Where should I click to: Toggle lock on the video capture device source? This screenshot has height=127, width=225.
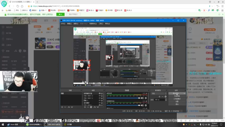(x=102, y=93)
